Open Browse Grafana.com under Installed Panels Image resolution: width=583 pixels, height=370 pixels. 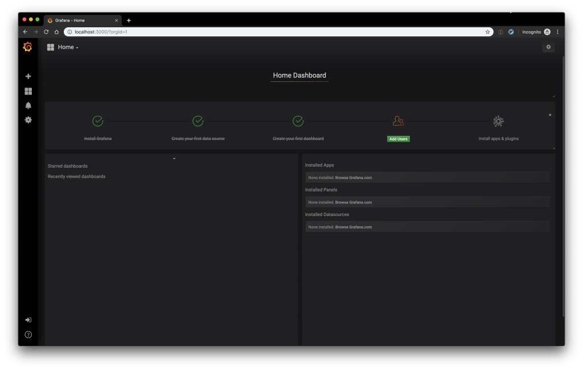tap(353, 202)
